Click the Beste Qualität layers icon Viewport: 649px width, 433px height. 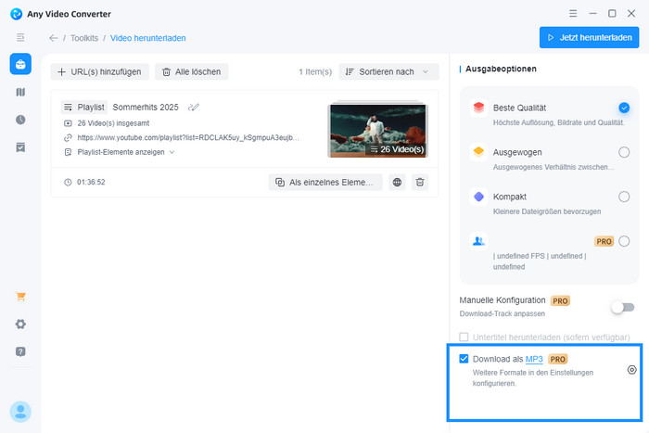pyautogui.click(x=478, y=108)
